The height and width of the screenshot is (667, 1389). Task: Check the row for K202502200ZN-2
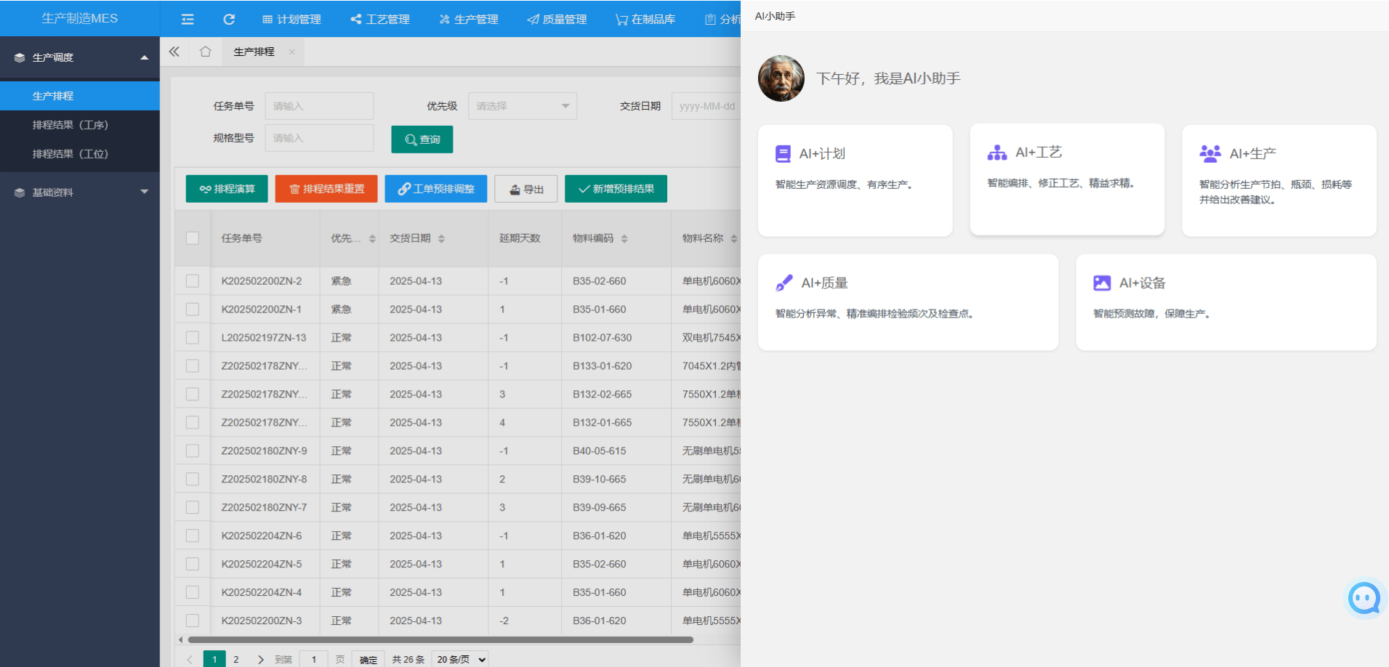pos(193,281)
